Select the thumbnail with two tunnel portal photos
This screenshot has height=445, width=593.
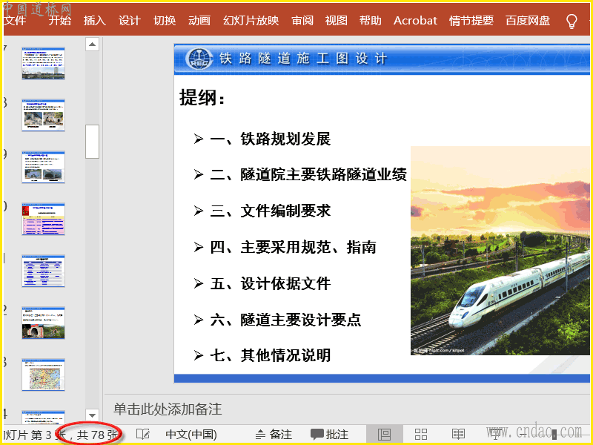pos(43,167)
